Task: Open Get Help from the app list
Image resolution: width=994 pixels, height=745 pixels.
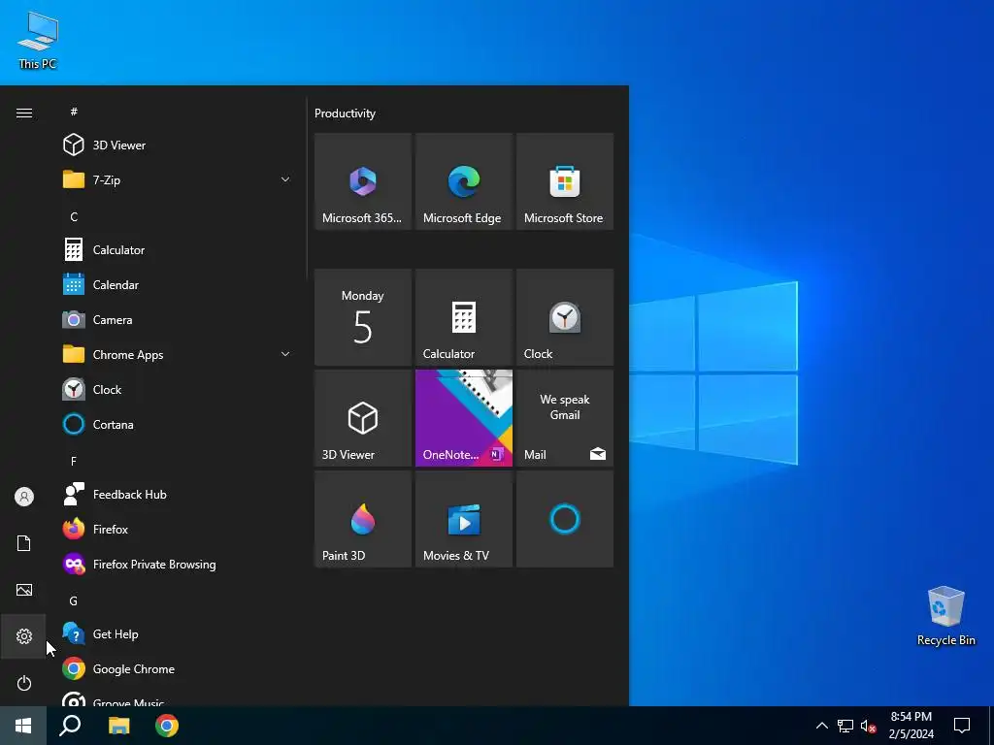Action: pos(177,634)
